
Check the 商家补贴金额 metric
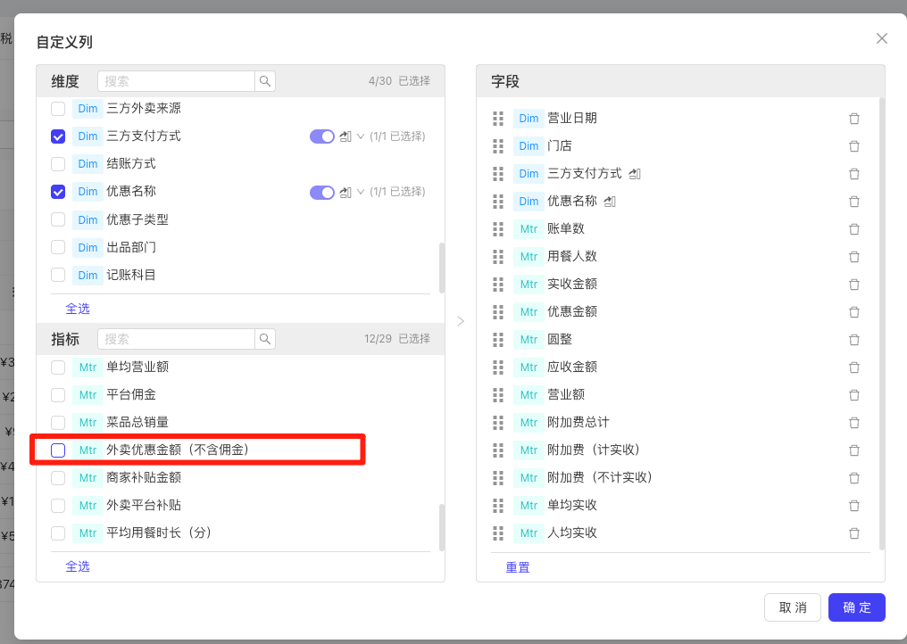coord(58,478)
